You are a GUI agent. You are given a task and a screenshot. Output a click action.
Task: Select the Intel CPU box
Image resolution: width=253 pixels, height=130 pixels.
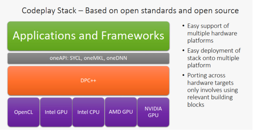pyautogui.click(x=88, y=112)
